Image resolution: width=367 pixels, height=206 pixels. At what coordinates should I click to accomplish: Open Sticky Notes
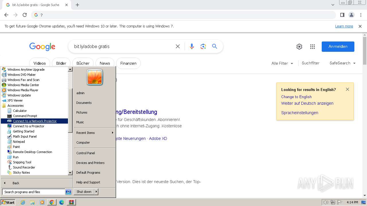21,173
